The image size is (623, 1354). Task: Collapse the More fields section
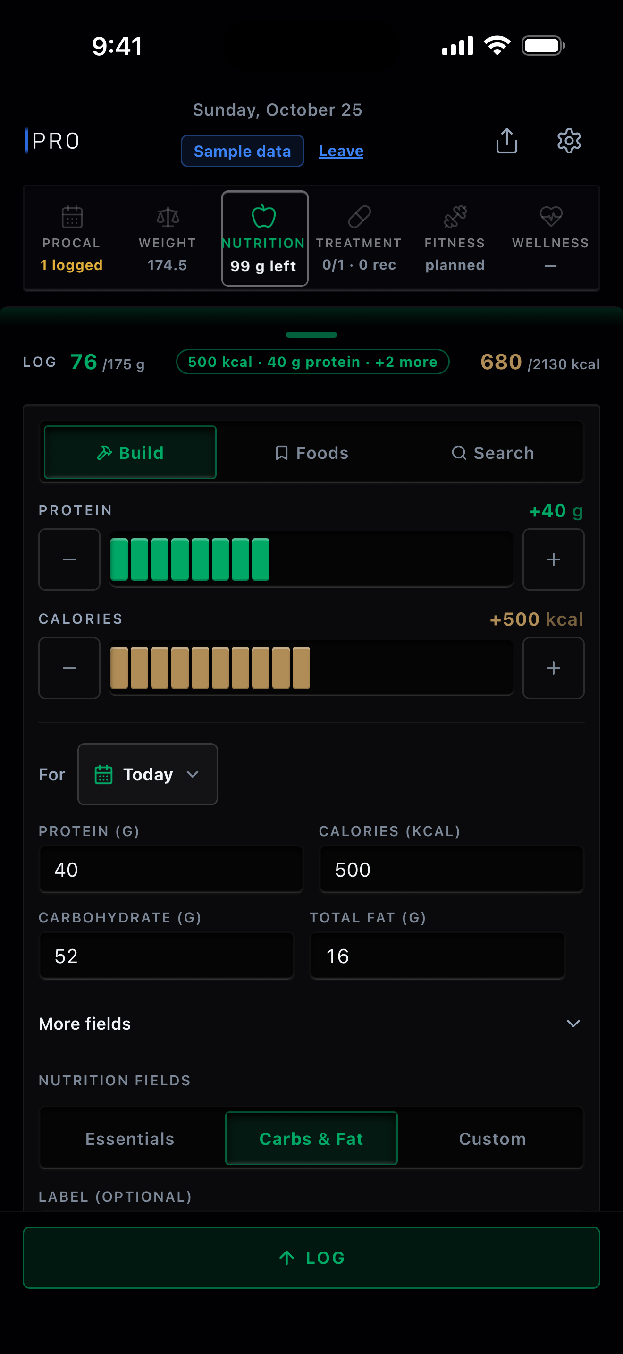click(311, 1024)
